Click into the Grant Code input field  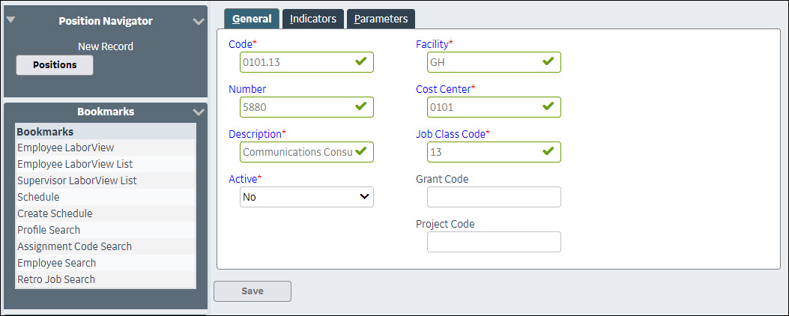pyautogui.click(x=494, y=197)
